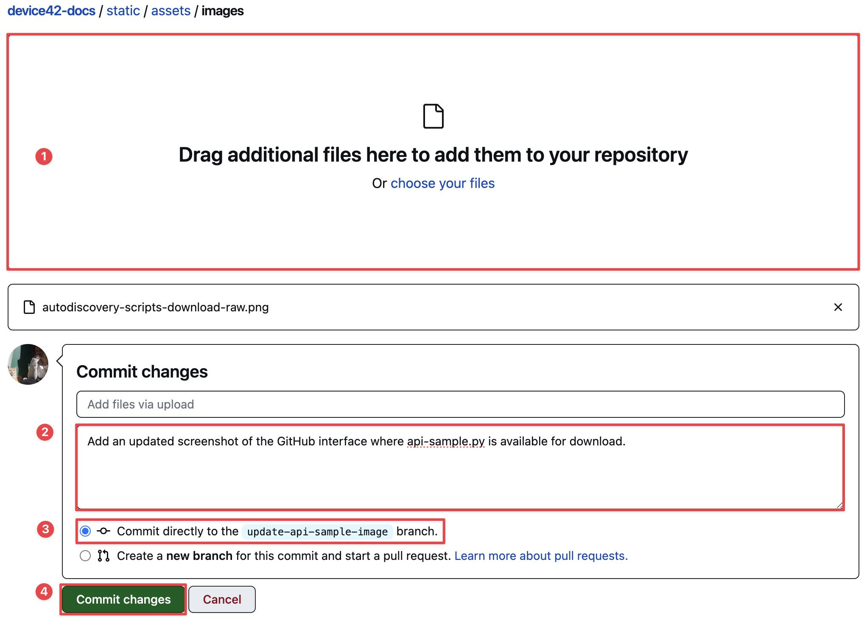Click the git commit icon beside Commit directly

click(103, 531)
